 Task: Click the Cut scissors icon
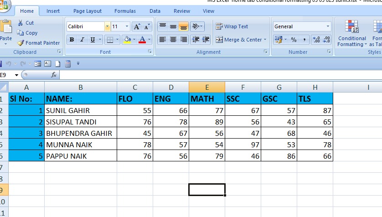(x=21, y=23)
